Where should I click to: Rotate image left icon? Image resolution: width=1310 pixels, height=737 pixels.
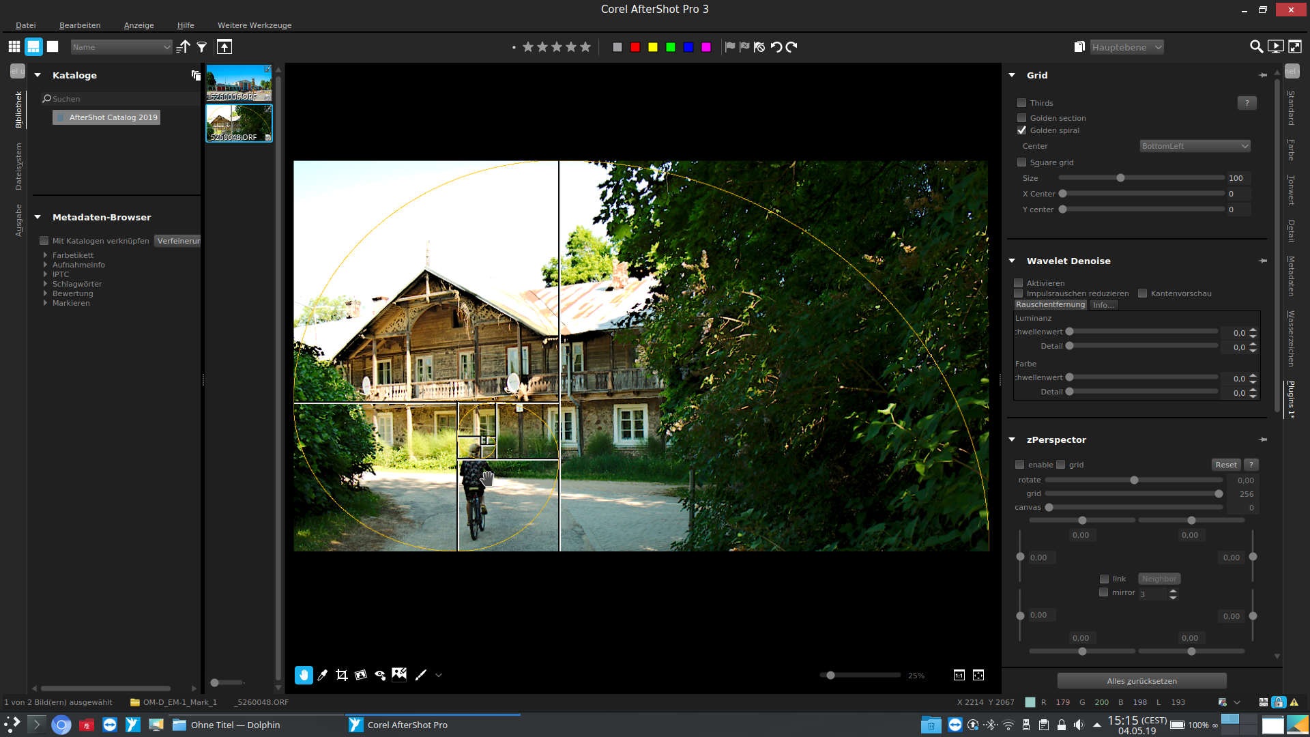coord(776,47)
